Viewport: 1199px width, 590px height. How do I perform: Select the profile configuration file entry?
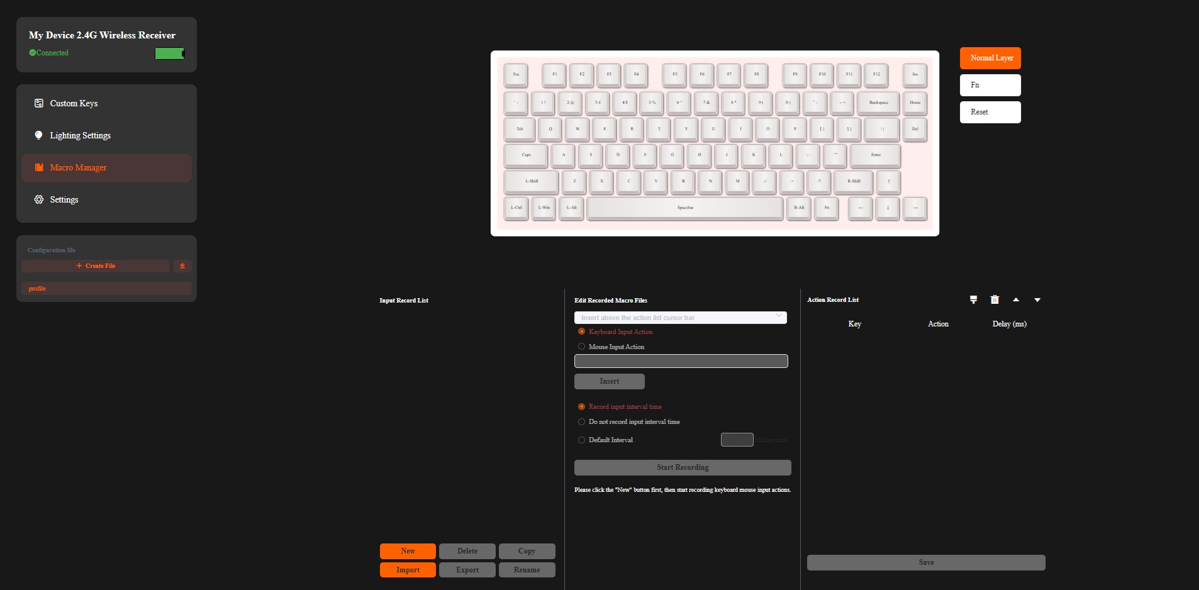point(106,289)
